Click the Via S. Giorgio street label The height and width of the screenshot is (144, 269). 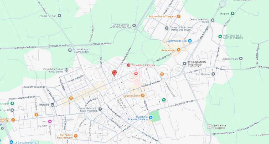[204, 33]
